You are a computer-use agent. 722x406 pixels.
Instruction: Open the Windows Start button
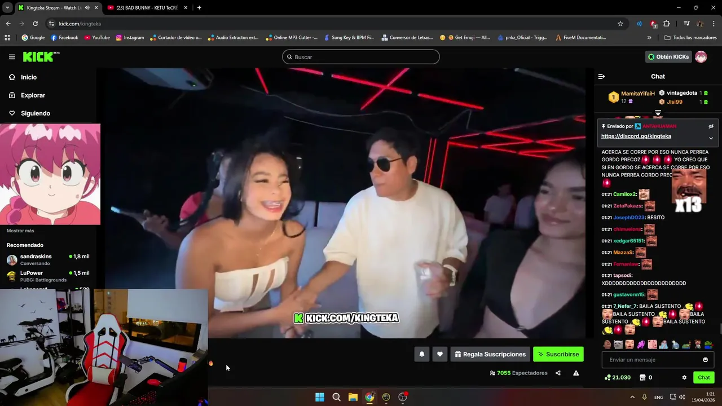point(320,397)
